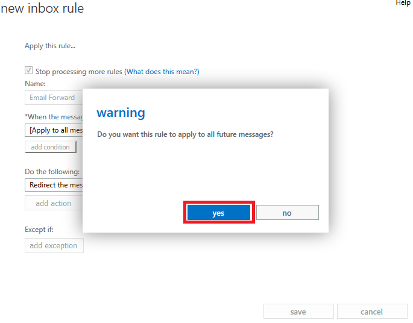The image size is (413, 323).
Task: Open the What does this mean link
Action: [162, 72]
